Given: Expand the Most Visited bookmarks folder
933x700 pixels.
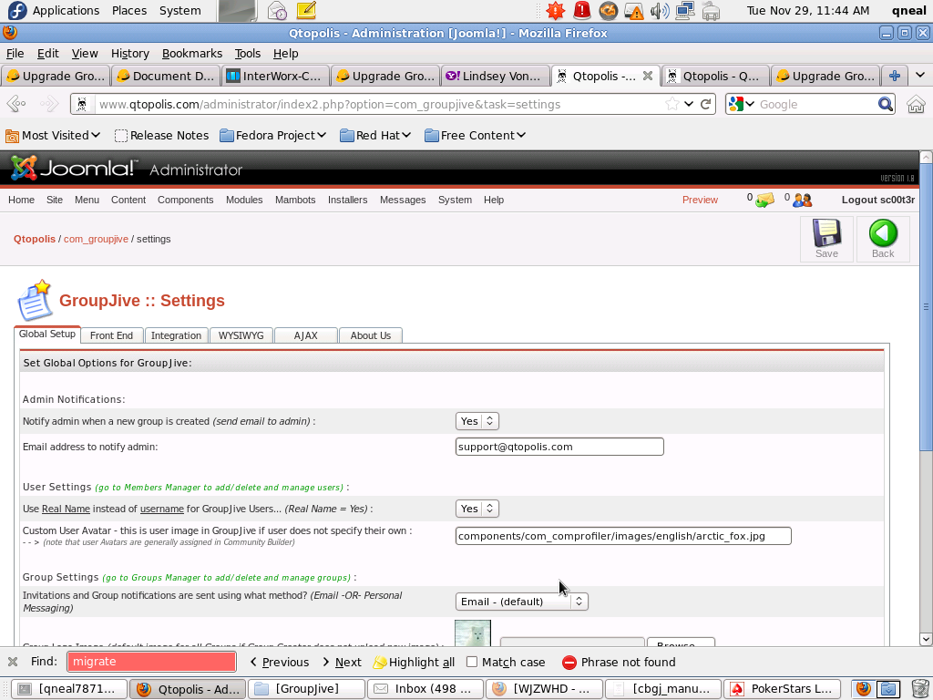Looking at the screenshot, I should tap(53, 135).
